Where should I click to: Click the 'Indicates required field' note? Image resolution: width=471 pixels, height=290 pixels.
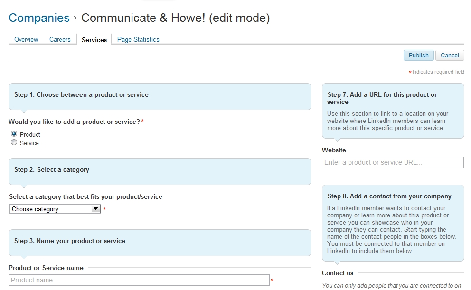click(x=438, y=72)
